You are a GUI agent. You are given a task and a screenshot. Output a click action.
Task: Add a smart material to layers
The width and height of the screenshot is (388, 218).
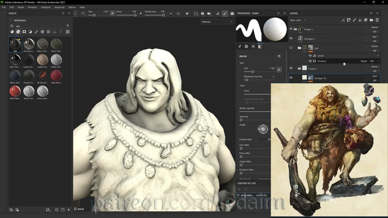click(x=366, y=20)
